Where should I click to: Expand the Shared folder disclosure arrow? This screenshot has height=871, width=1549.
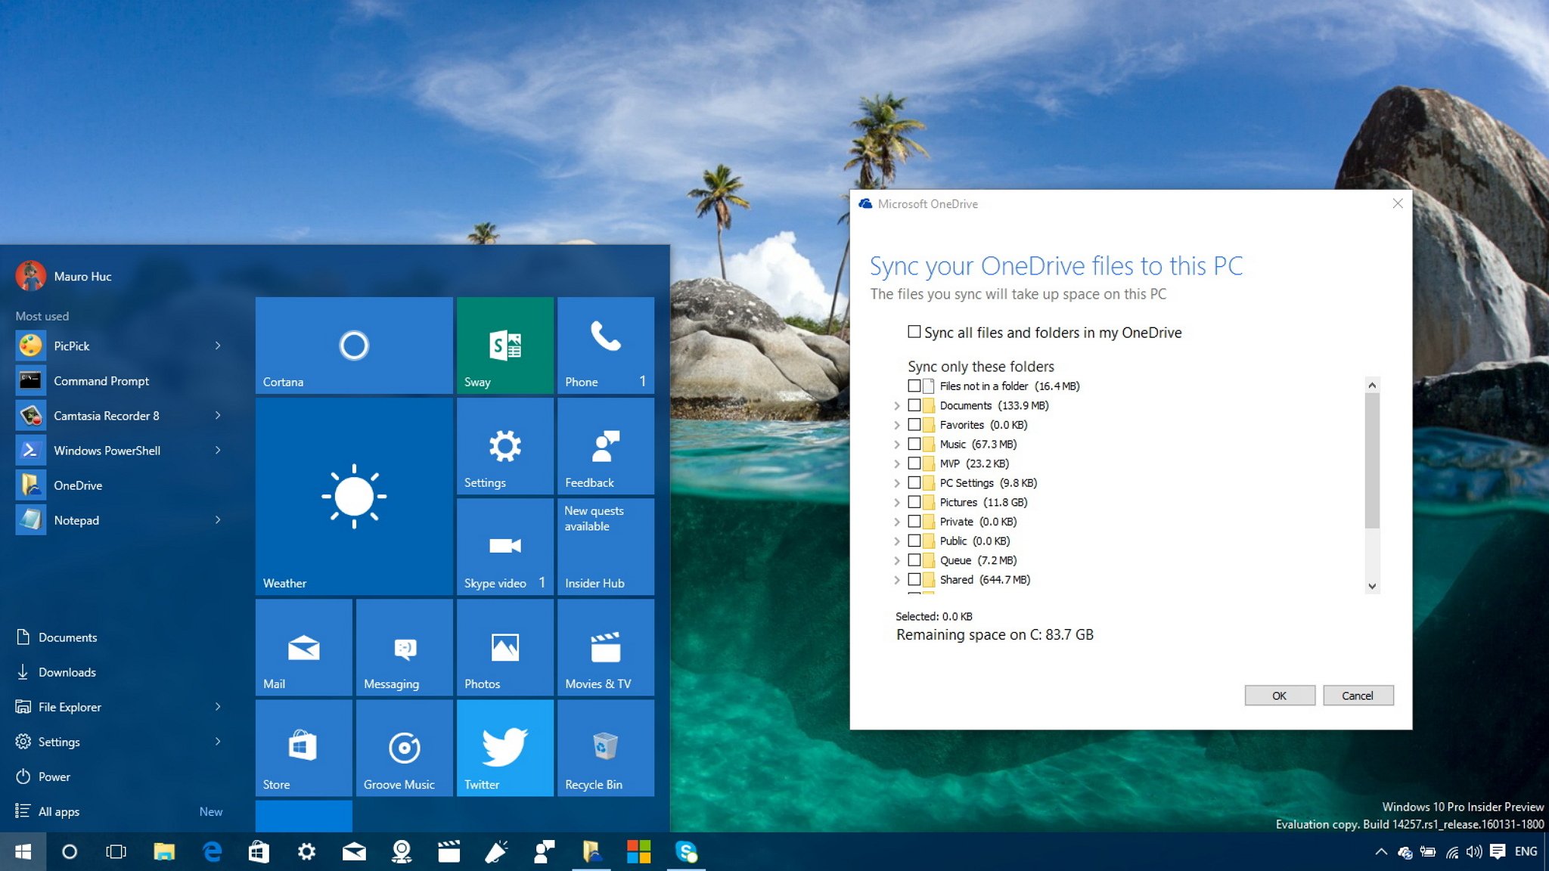coord(897,580)
